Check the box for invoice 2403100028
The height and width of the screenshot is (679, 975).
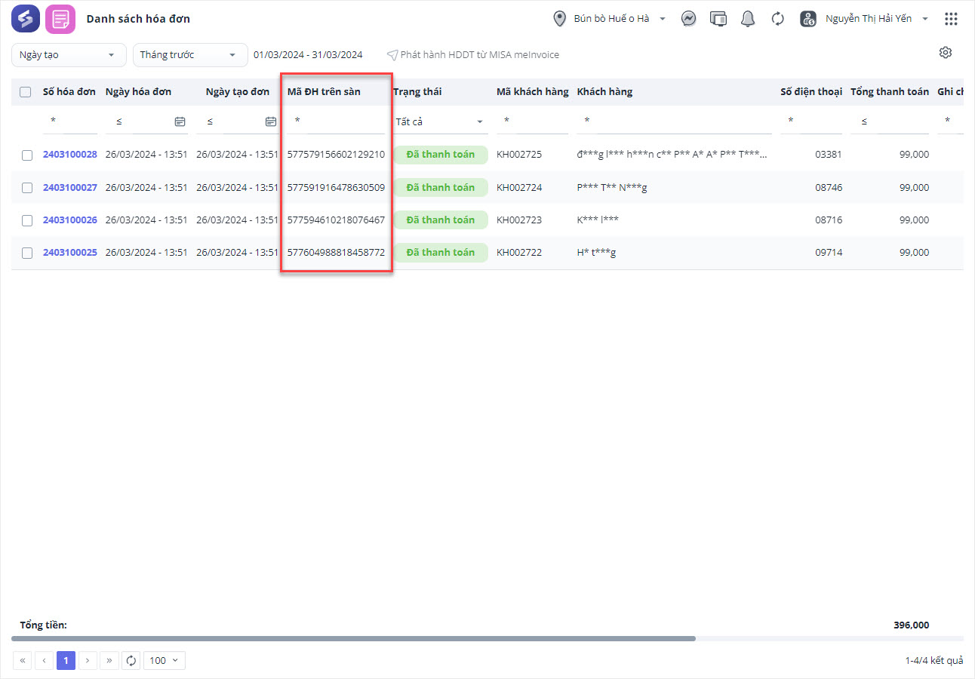pyautogui.click(x=27, y=155)
